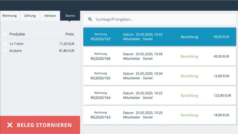This screenshot has width=238, height=134.
Task: Check the 1x T-shirt checkbox
Action: point(5,44)
